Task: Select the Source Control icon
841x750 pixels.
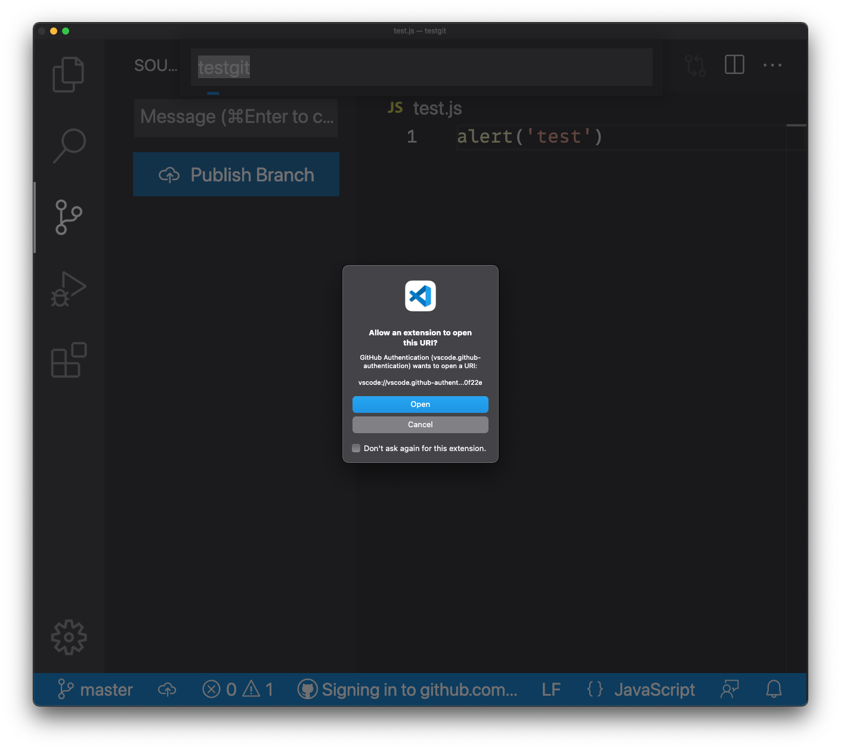Action: (68, 217)
